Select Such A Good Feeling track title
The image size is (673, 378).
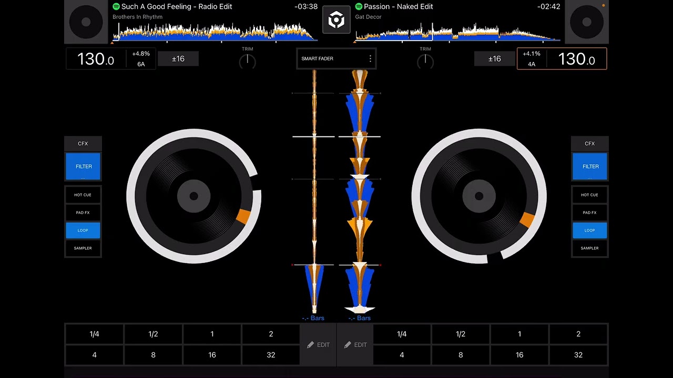coord(177,7)
